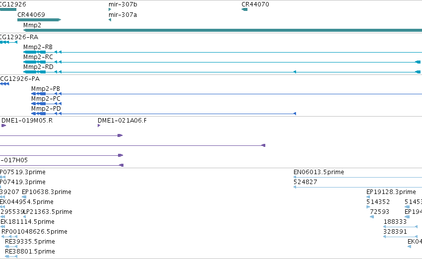The height and width of the screenshot is (259, 422).
Task: Click the RP001048626.5prime label
Action: 34,232
